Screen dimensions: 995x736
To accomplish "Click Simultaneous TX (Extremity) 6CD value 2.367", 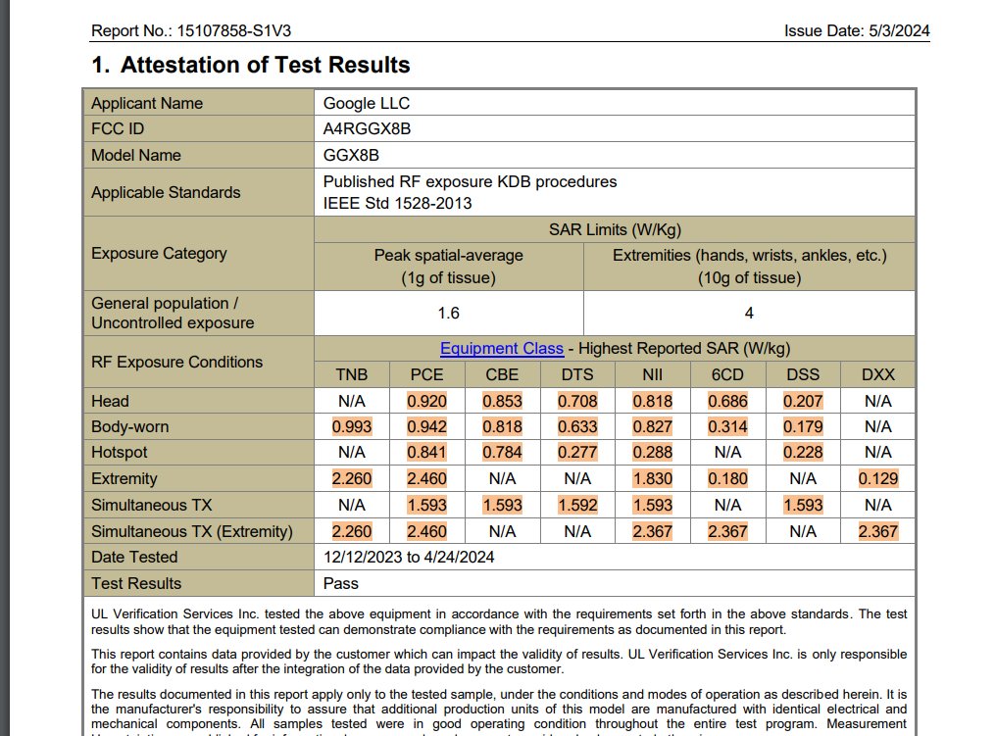I will coord(727,532).
